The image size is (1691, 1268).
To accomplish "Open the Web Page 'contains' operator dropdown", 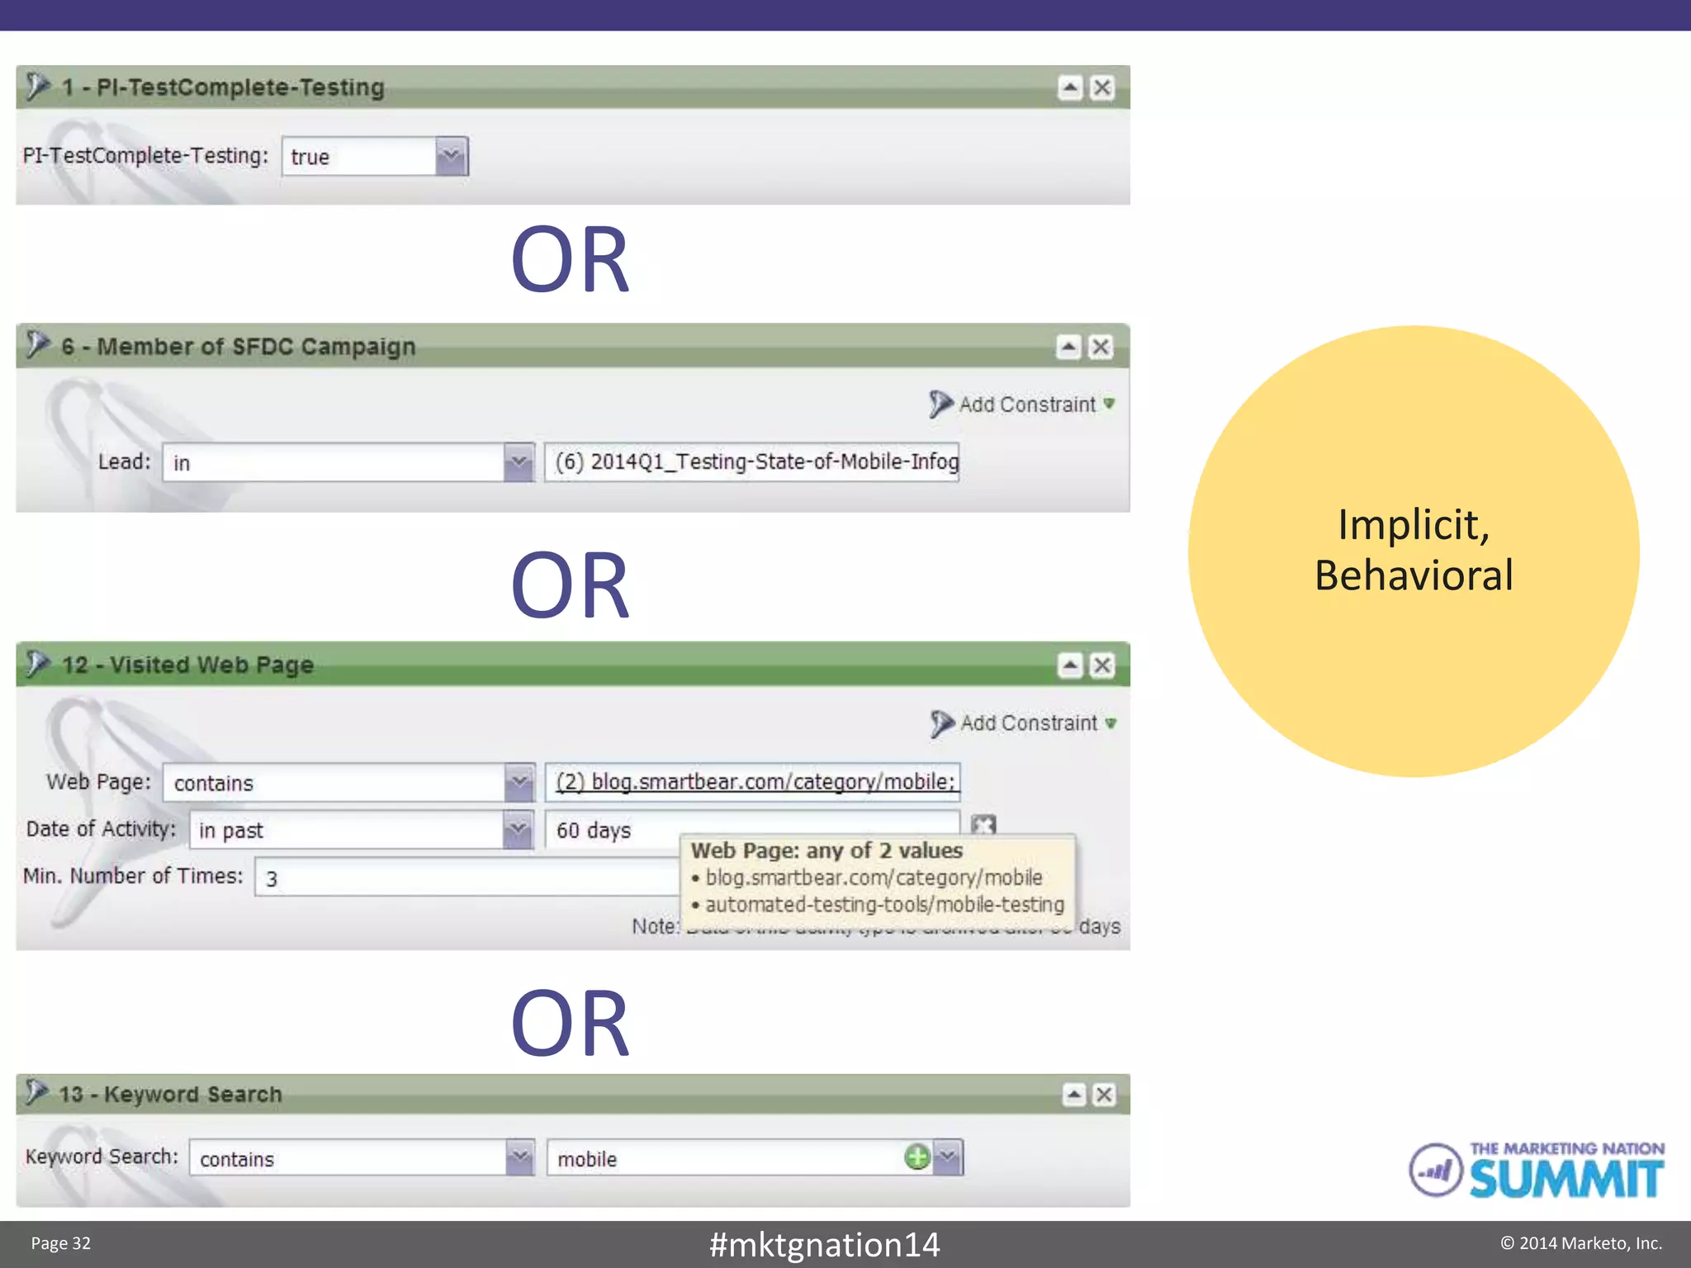I will point(519,783).
